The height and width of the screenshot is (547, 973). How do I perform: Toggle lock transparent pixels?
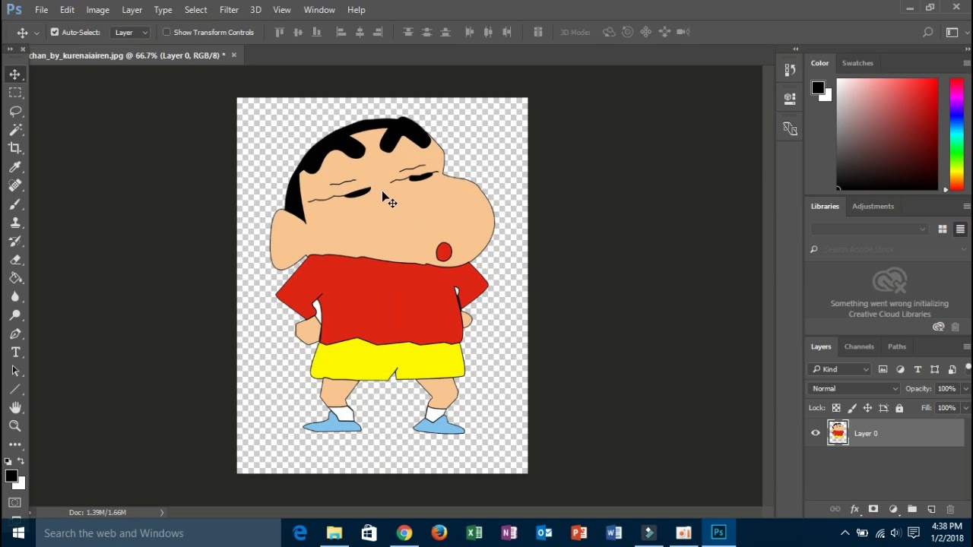(x=836, y=408)
